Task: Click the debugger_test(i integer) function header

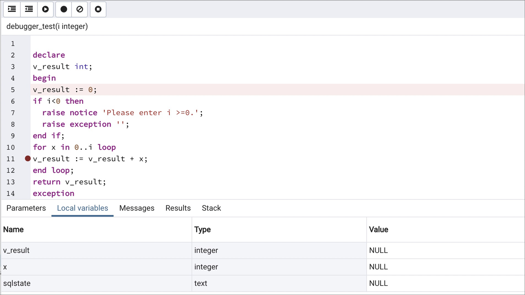Action: point(47,26)
